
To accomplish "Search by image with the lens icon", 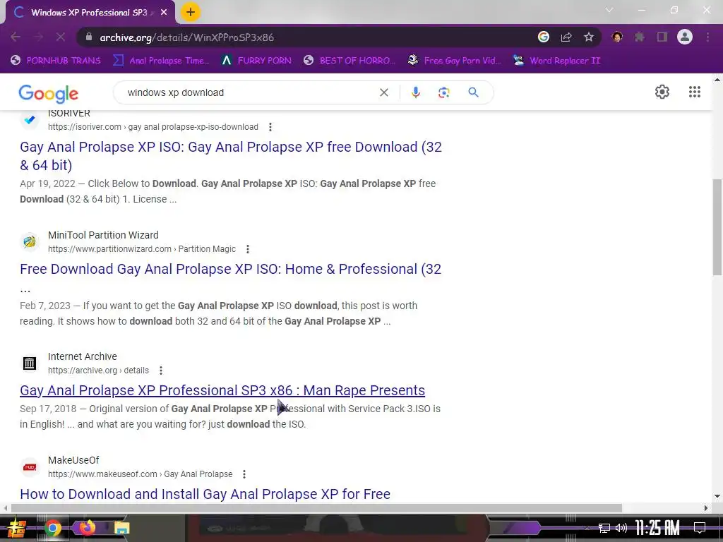I will [x=443, y=92].
